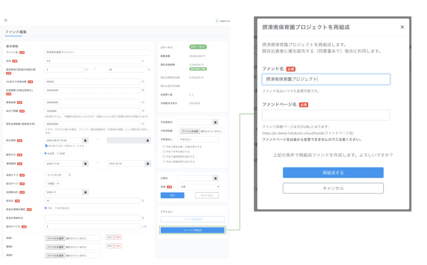Screen dimensions: 427x265
Task: Choose the 毎月指定日 radio option
Action: tap(56, 207)
